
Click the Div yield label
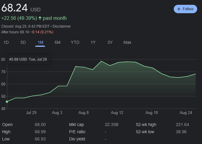coord(77,139)
